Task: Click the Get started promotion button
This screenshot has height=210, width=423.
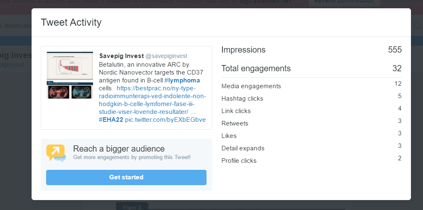Action: pyautogui.click(x=126, y=177)
